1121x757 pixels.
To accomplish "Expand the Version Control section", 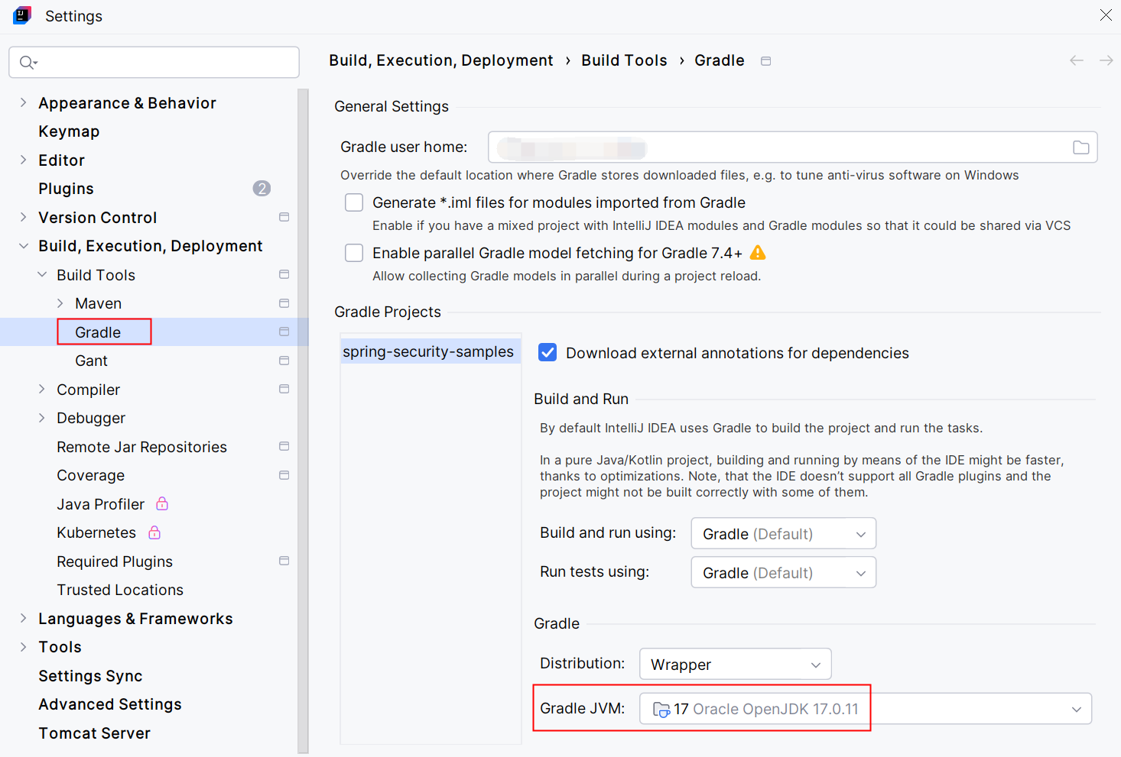I will point(23,217).
